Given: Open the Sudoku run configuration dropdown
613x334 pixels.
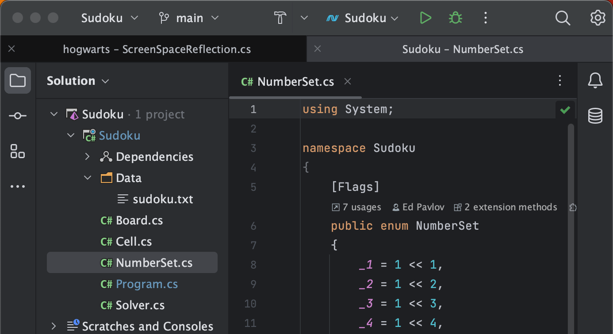Looking at the screenshot, I should tap(363, 18).
